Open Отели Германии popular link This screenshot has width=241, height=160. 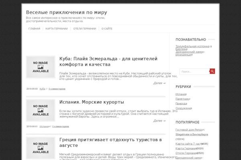coord(186,153)
